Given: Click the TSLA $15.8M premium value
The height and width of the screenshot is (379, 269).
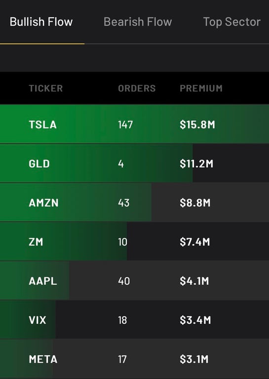Looking at the screenshot, I should (197, 125).
